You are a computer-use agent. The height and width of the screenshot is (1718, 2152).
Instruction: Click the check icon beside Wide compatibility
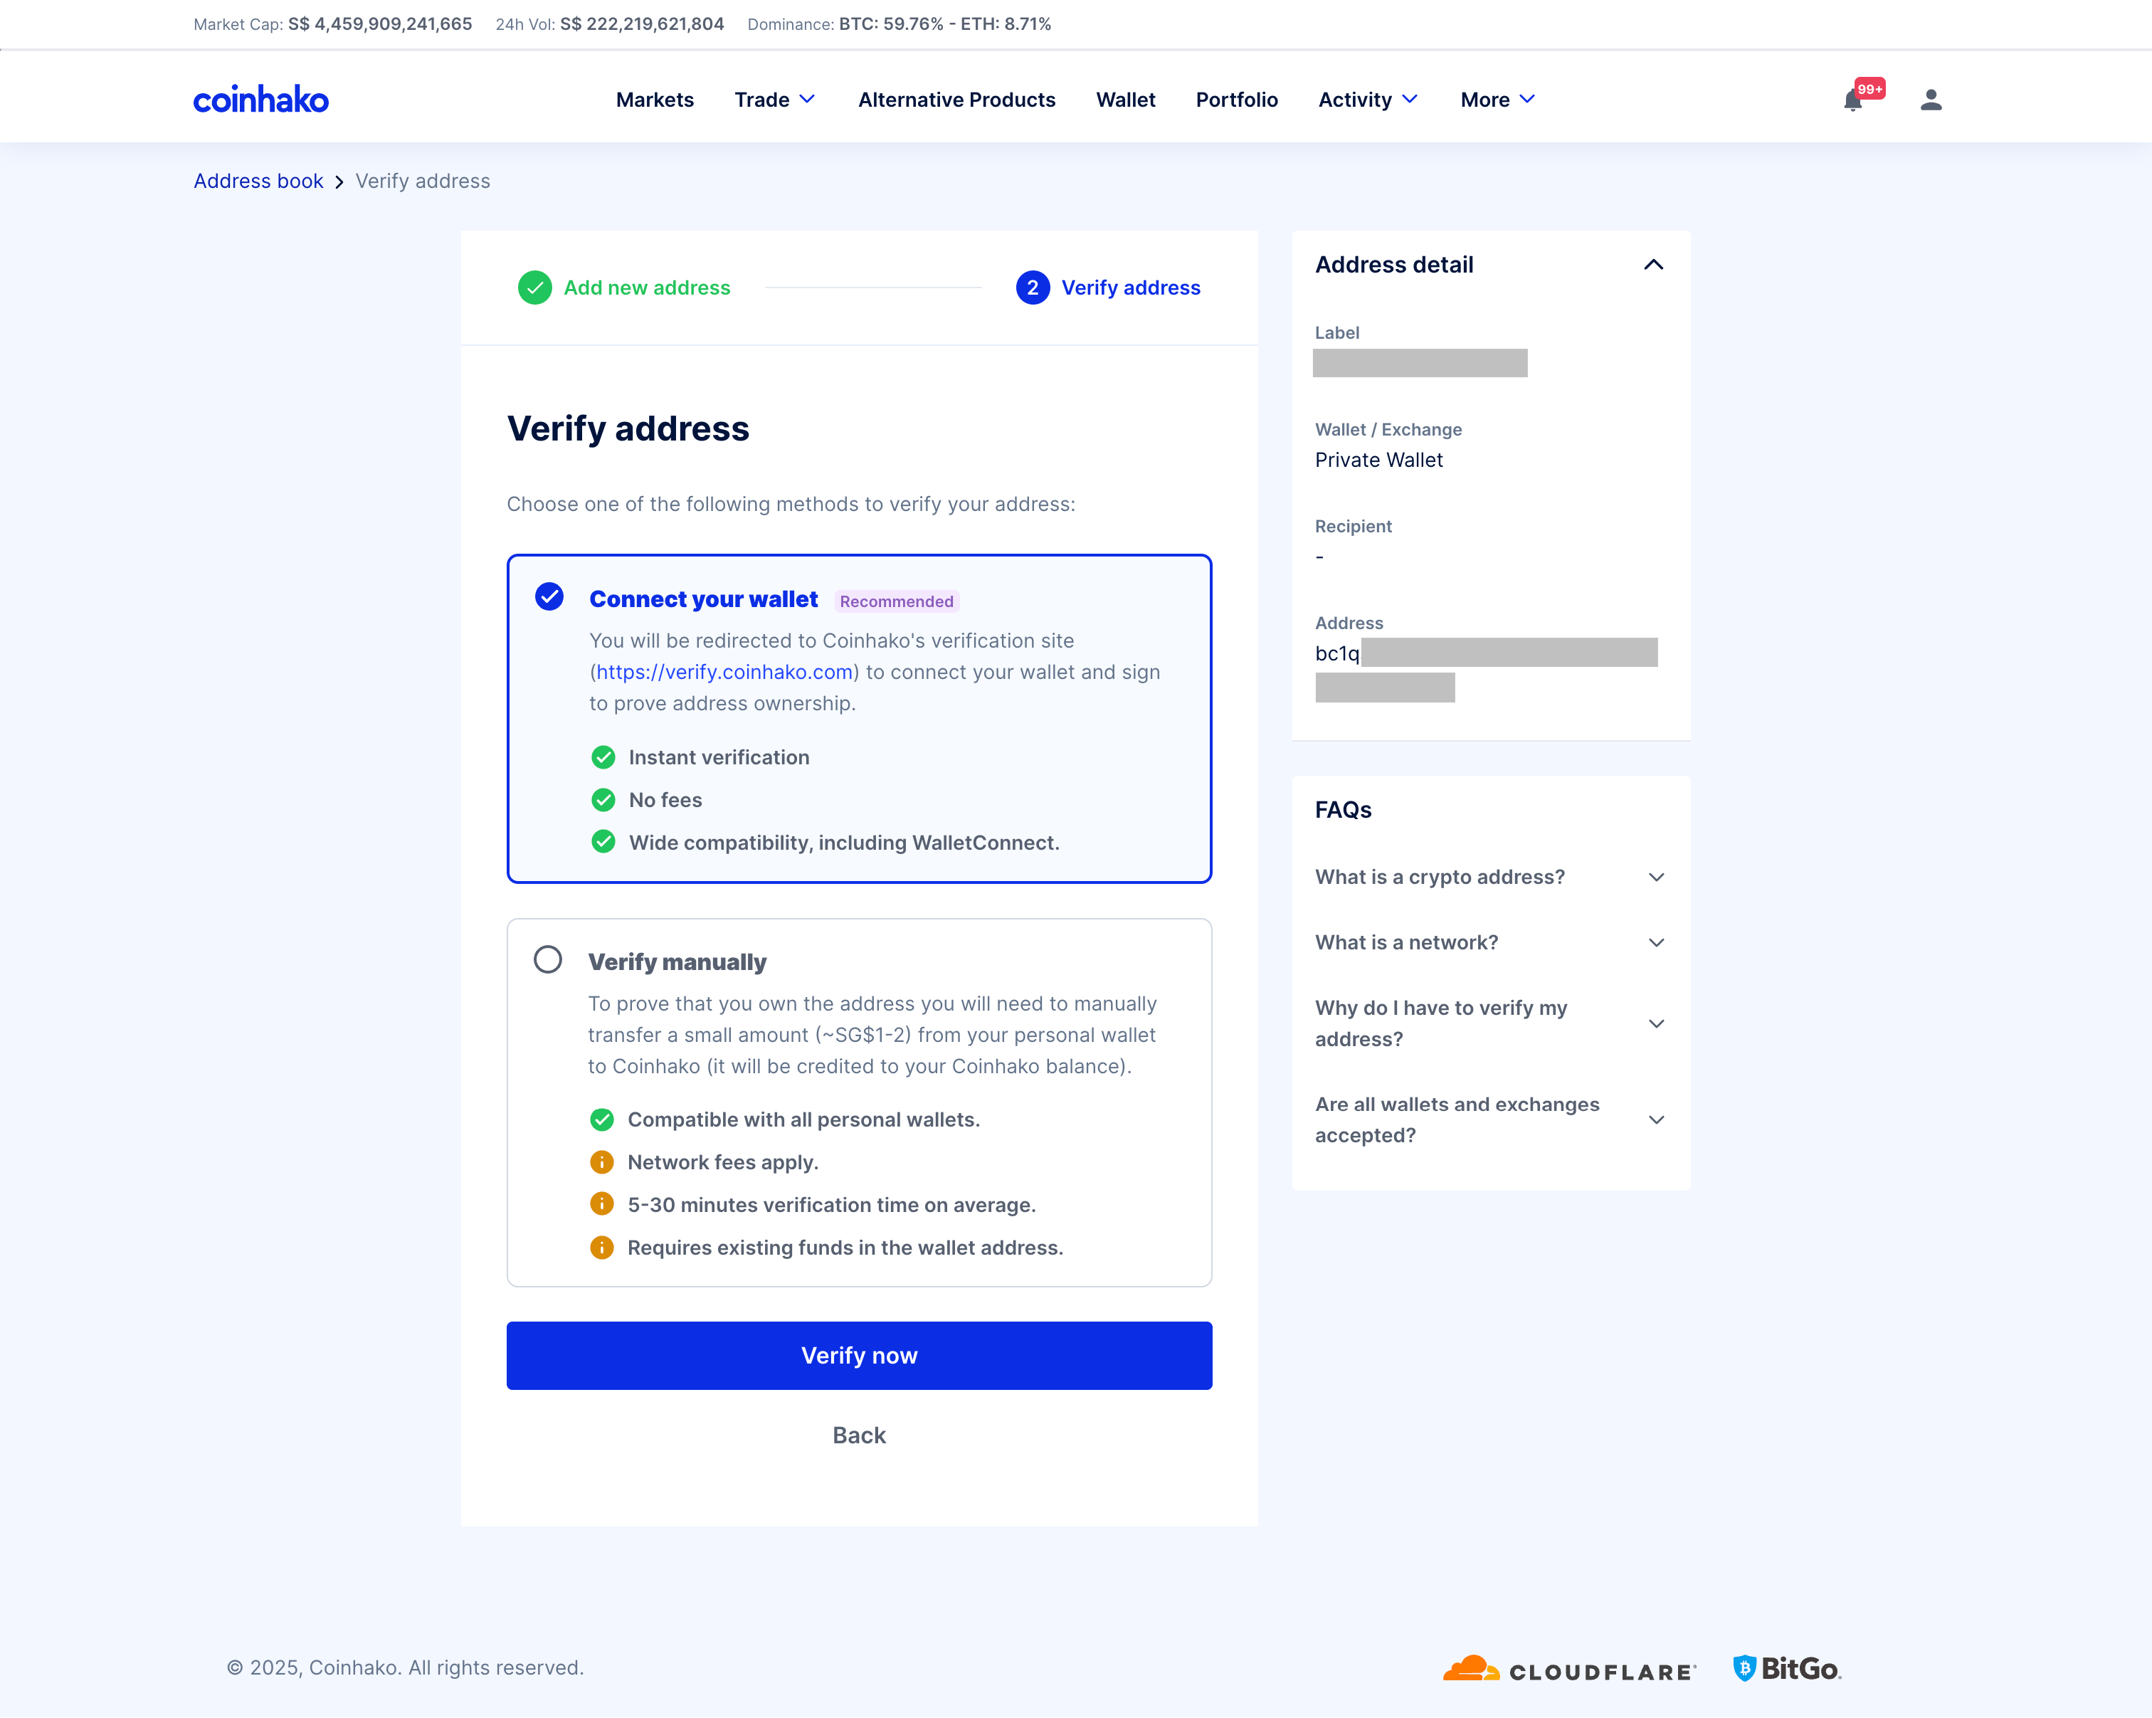click(603, 843)
